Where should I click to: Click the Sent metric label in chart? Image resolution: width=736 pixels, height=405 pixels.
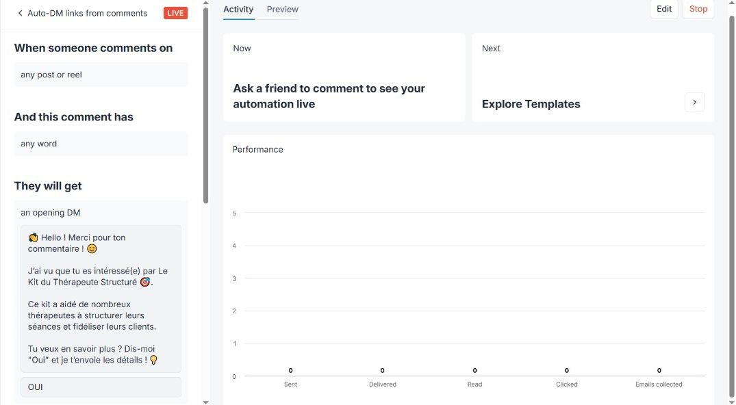[x=290, y=384]
